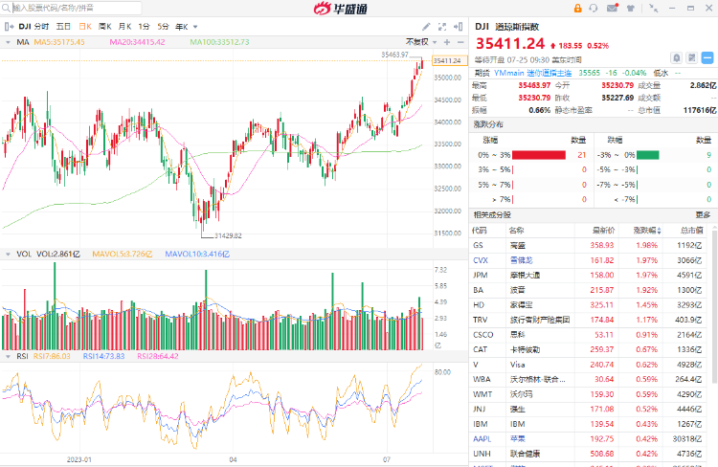Open customer service headset icon
The height and width of the screenshot is (467, 718).
tap(594, 9)
